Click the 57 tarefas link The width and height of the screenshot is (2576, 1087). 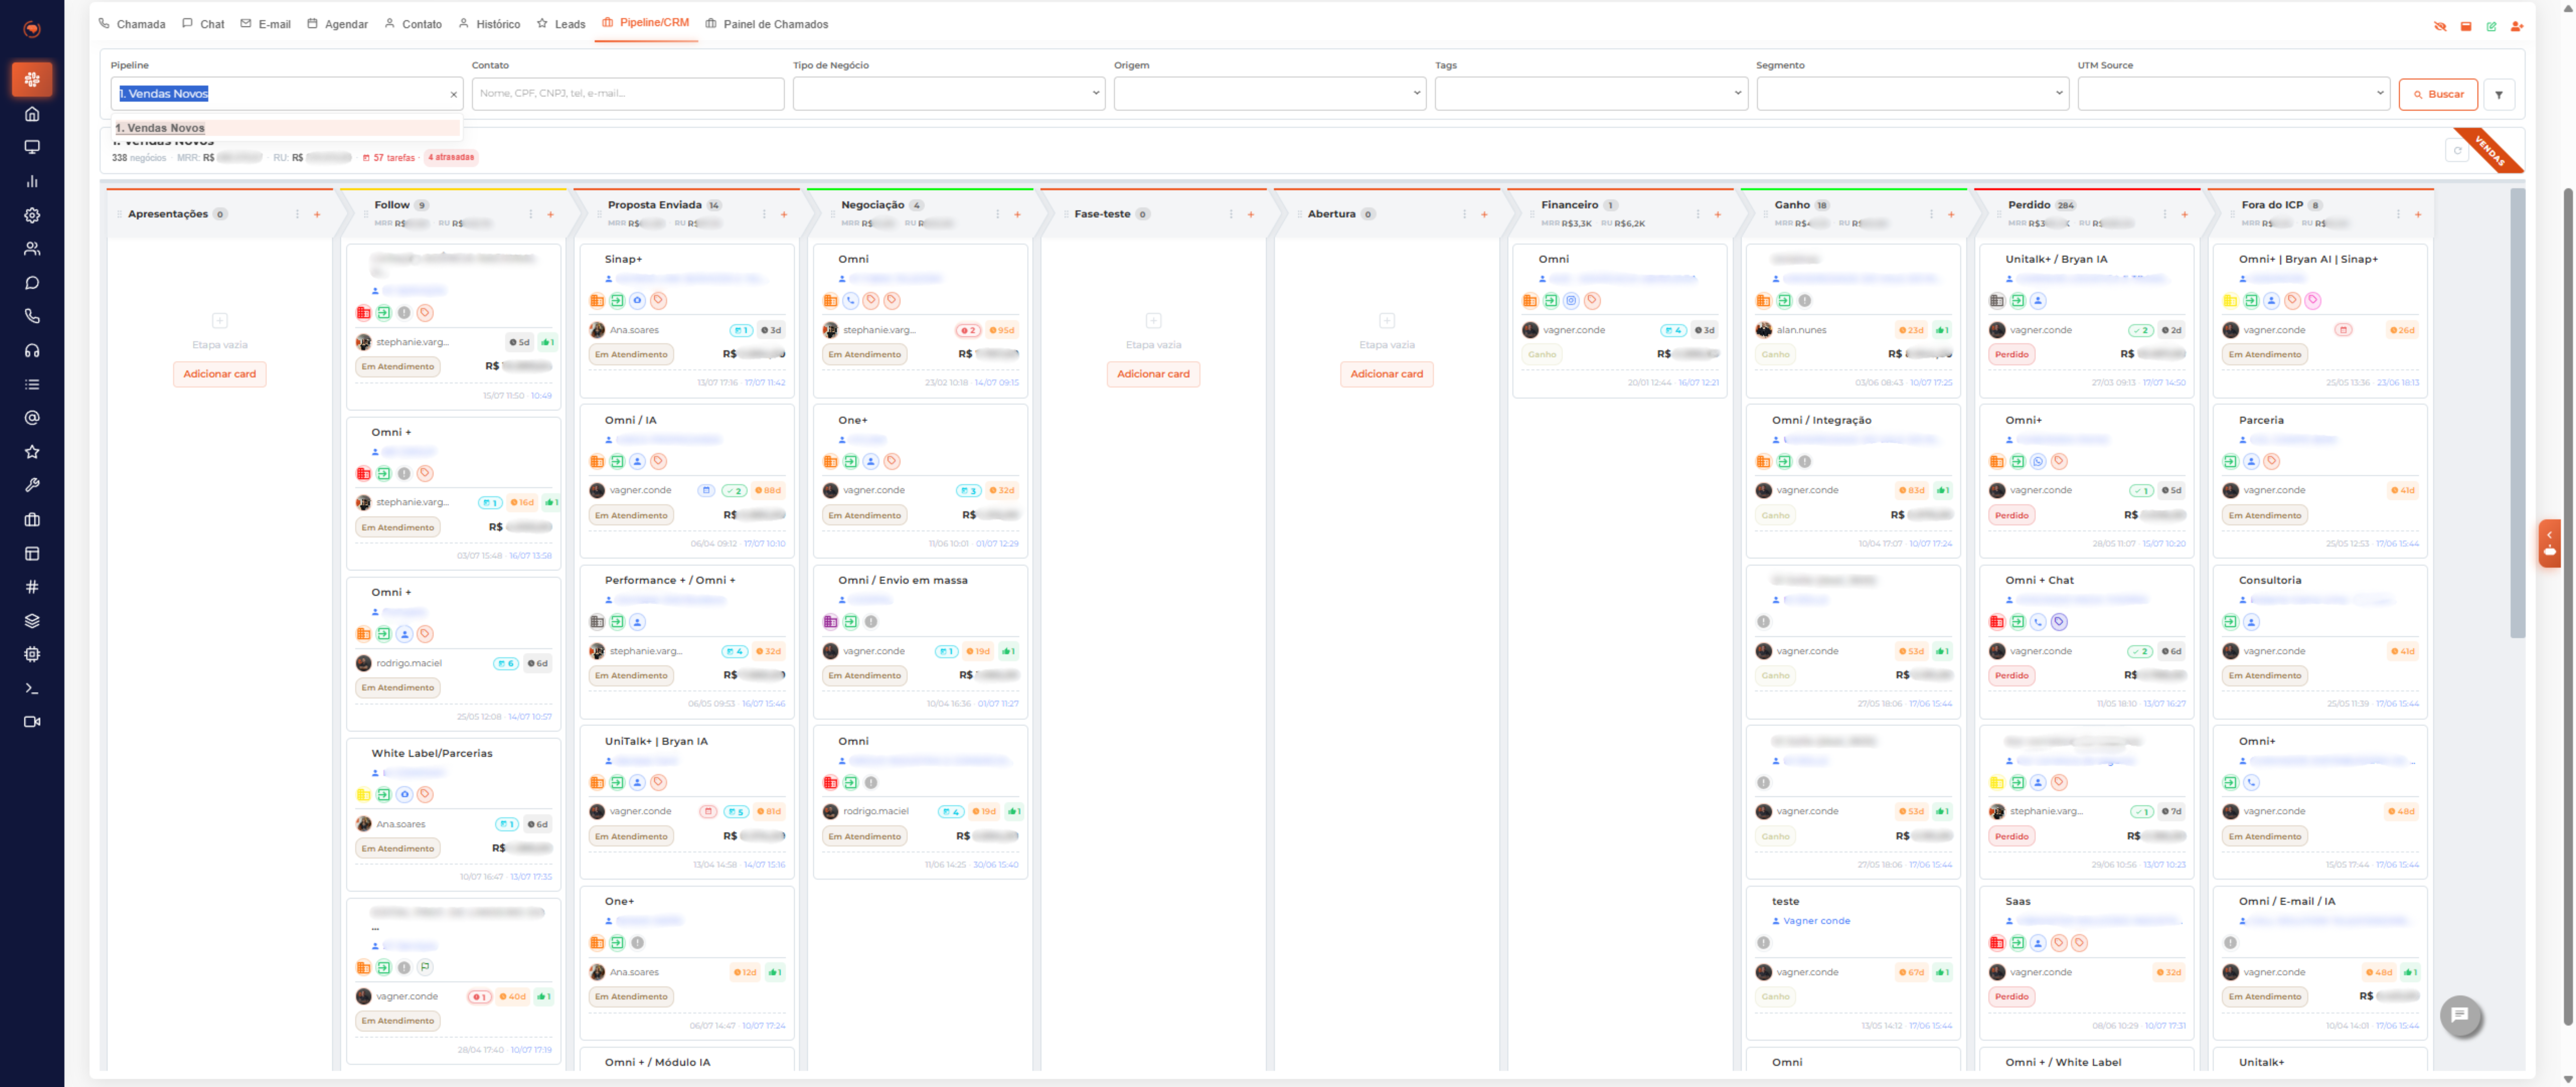pos(389,158)
